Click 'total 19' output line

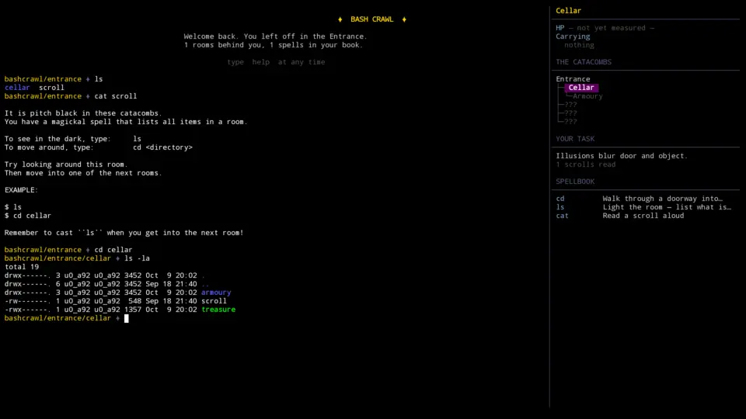(22, 267)
